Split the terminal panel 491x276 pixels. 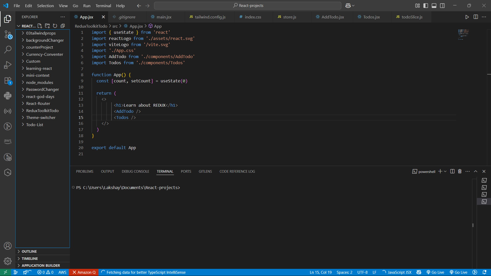click(x=452, y=171)
